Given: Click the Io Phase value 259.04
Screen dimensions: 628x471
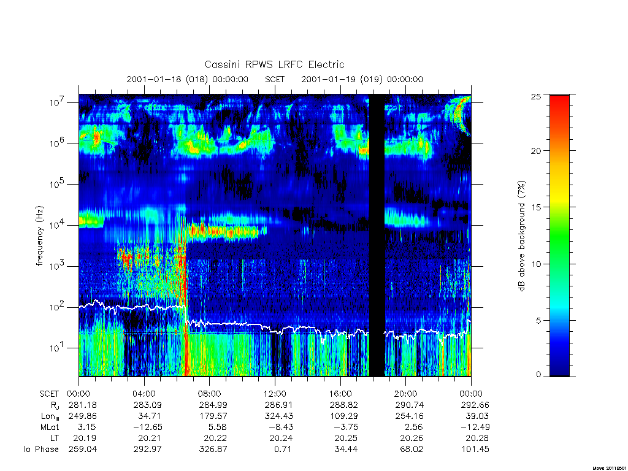Looking at the screenshot, I should (x=83, y=450).
